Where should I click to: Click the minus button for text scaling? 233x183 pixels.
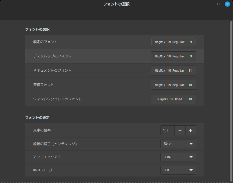coord(180,130)
